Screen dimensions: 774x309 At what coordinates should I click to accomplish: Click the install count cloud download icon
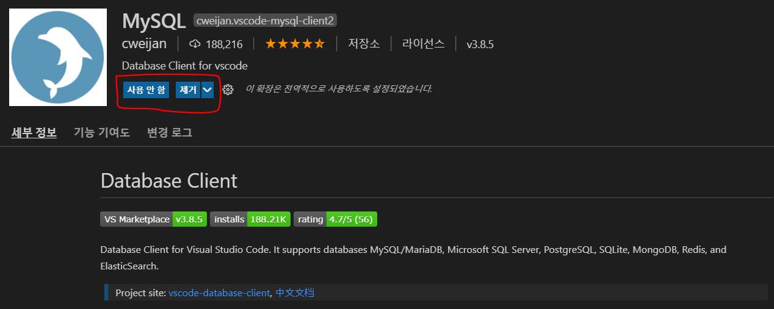click(x=195, y=44)
